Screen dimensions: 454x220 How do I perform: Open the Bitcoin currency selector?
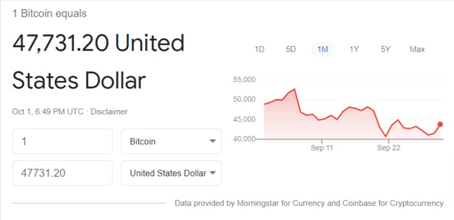(x=172, y=141)
